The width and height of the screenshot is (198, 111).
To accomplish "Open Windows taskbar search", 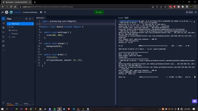I will (x=7, y=109).
